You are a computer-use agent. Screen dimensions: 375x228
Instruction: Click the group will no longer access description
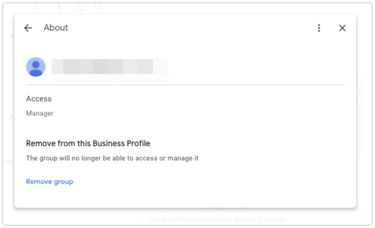pos(112,158)
